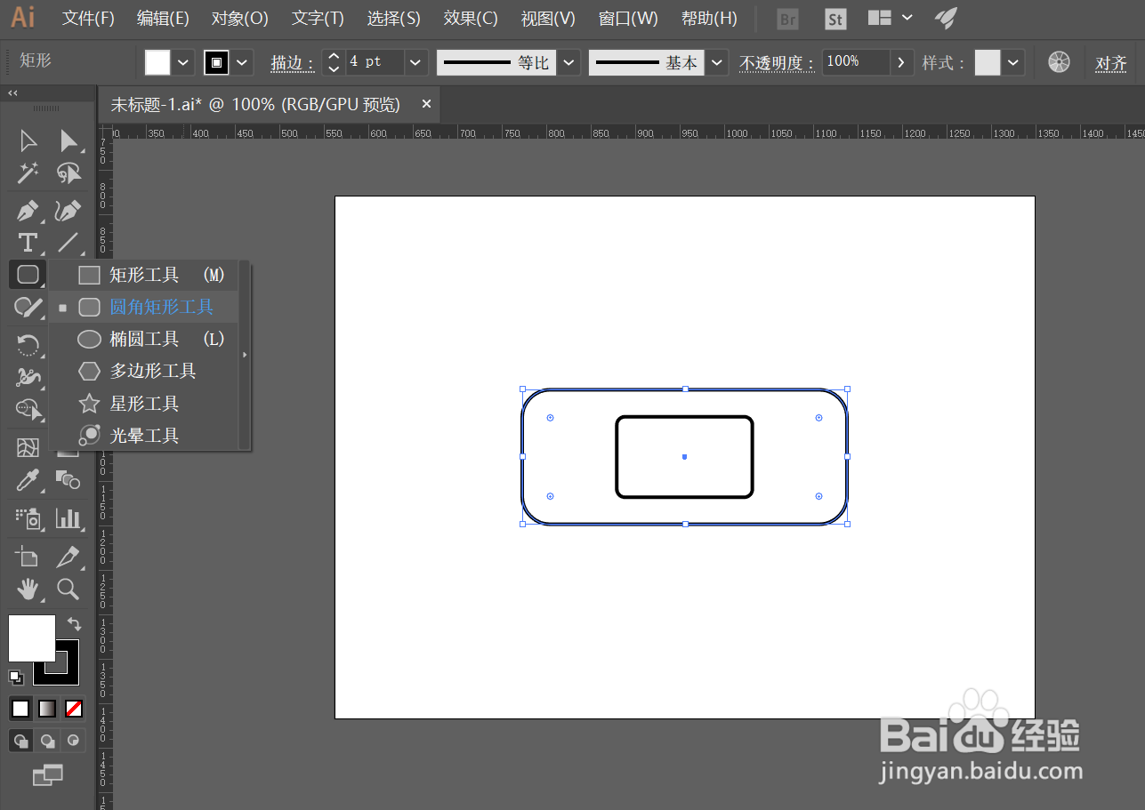Choose 光晕工具 from flyout
Screen dimensions: 1145x810
coord(143,436)
